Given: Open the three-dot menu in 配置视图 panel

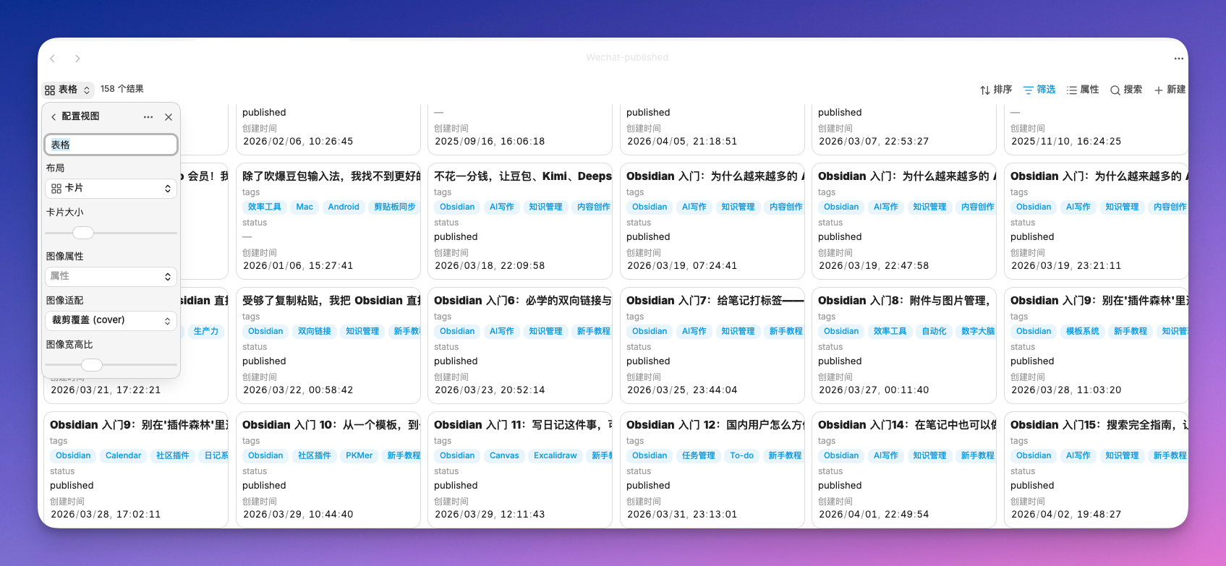Looking at the screenshot, I should [148, 117].
